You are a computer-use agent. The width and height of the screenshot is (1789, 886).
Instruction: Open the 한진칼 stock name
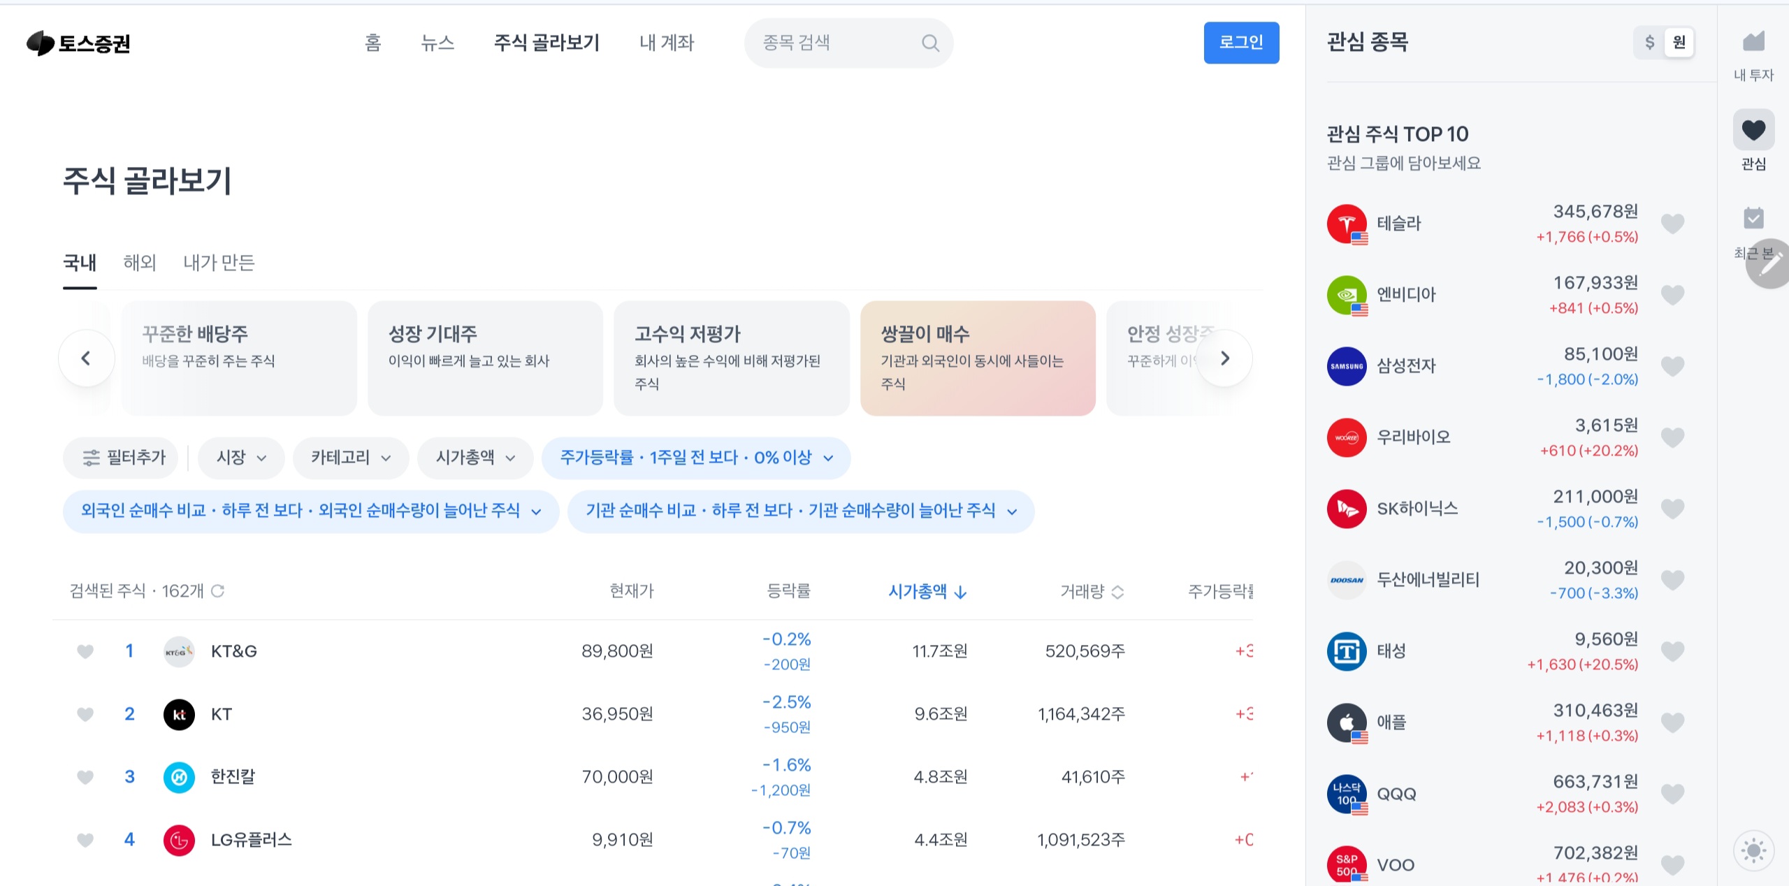click(233, 778)
